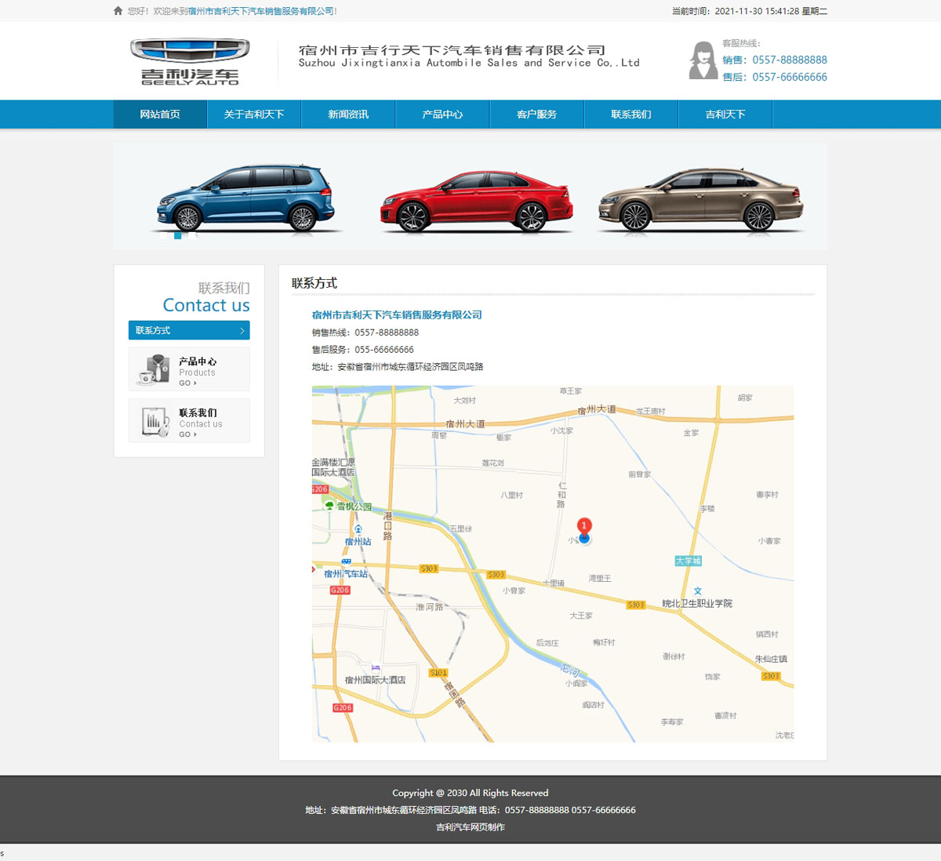Screen dimensions: 941x861
Task: Go to the 新闻资讯 menu item
Action: pos(348,114)
